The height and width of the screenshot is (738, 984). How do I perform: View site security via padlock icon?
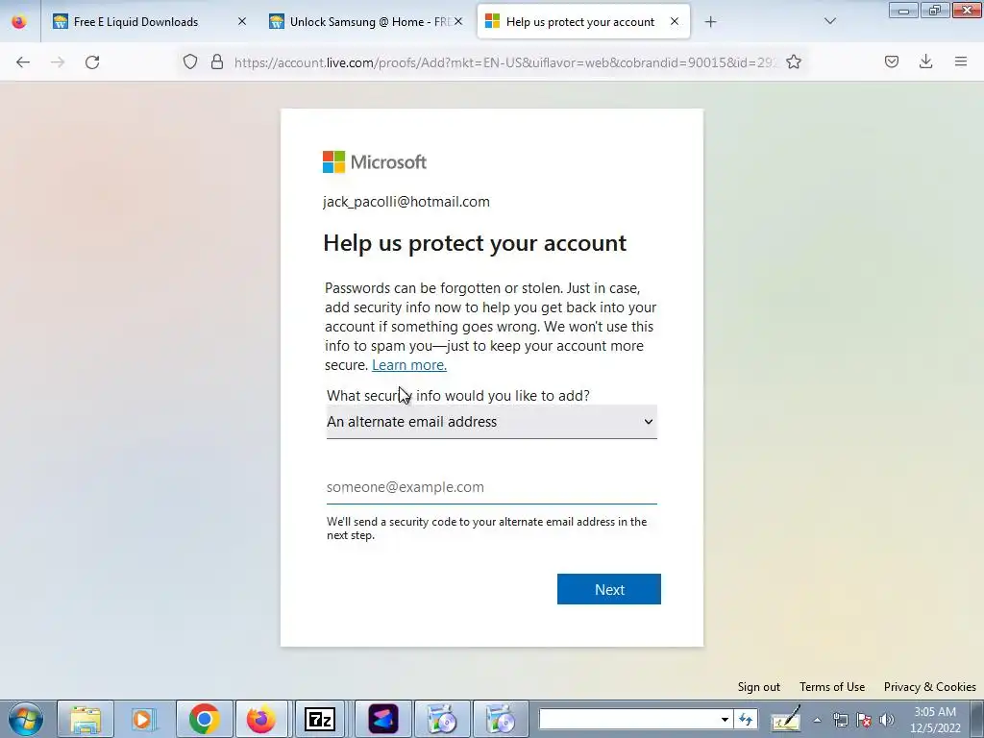[x=217, y=61]
